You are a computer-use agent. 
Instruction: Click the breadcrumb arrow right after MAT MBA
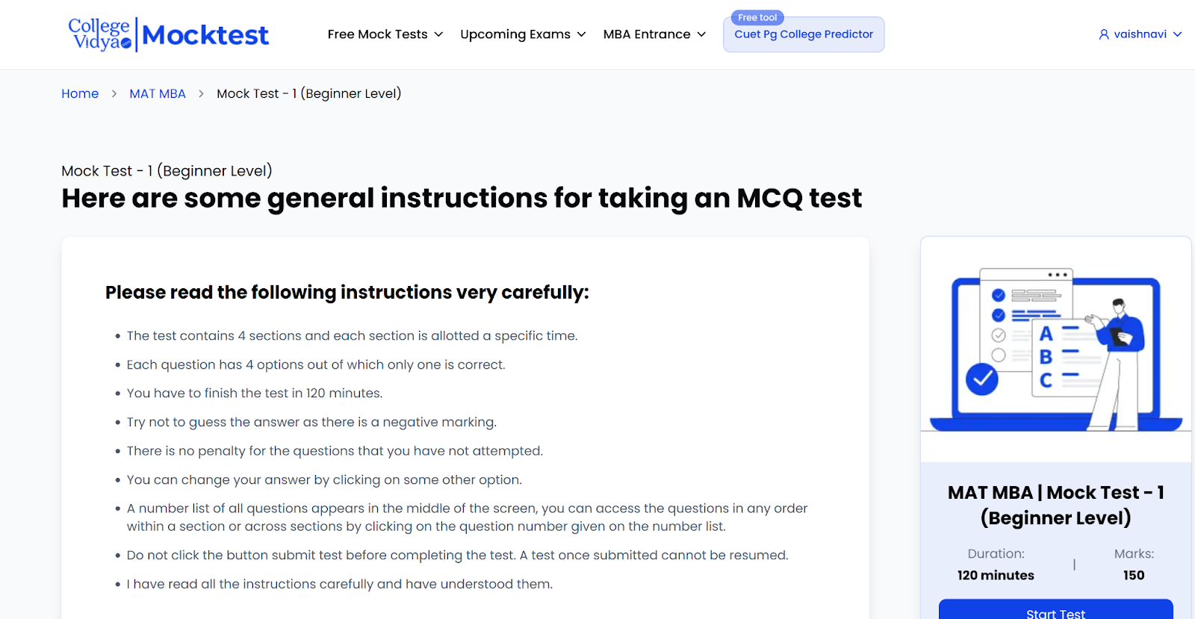[x=202, y=94]
